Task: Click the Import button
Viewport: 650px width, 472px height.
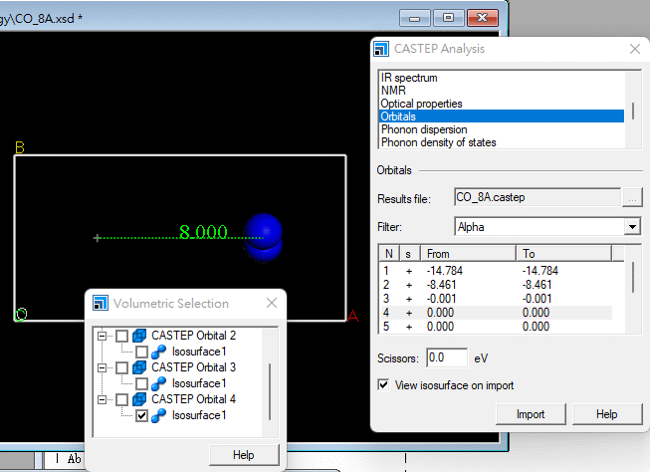Action: pos(530,414)
